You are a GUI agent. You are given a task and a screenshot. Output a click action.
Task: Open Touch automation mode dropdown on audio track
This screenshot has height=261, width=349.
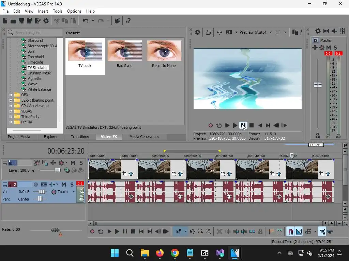click(74, 192)
